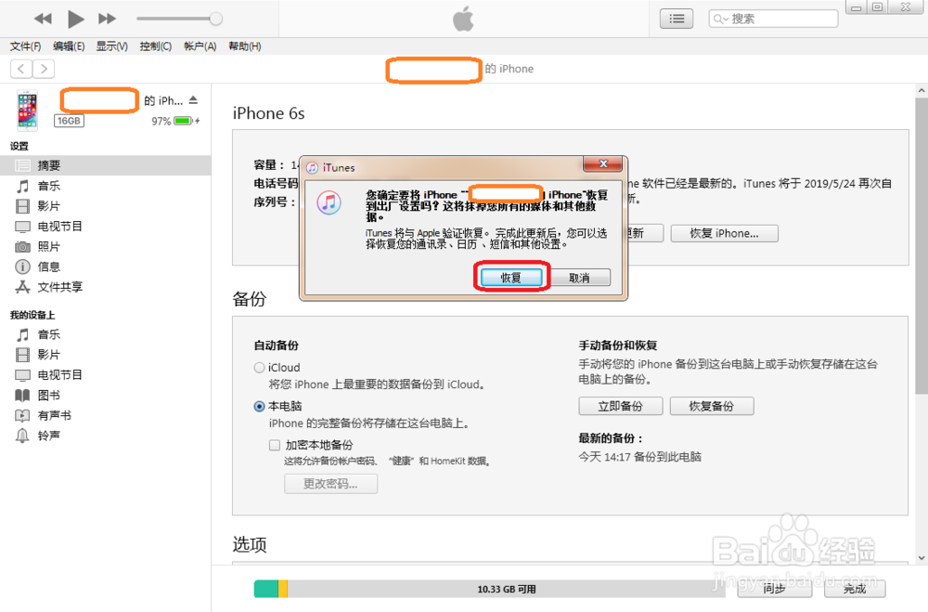
Task: Click the iPhone device thumbnail
Action: pyautogui.click(x=27, y=111)
